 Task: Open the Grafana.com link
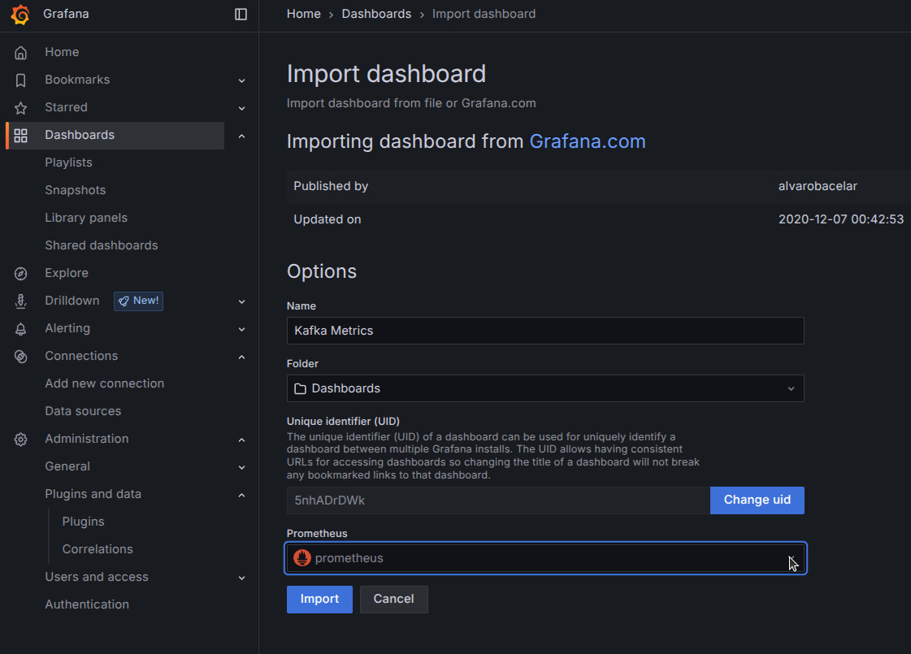coord(588,141)
